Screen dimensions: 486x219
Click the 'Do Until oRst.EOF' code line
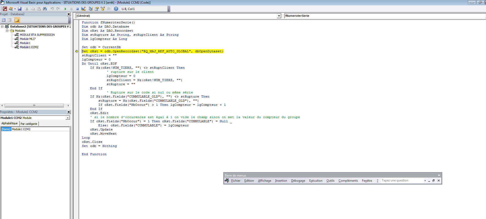coord(99,64)
